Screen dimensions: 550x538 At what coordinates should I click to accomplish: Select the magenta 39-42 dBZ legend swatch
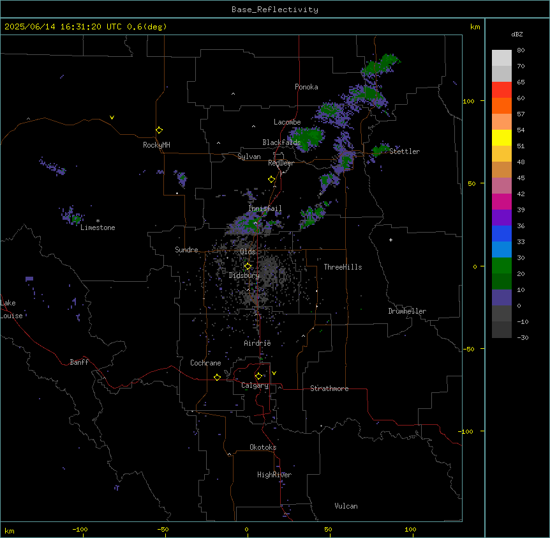tap(502, 201)
